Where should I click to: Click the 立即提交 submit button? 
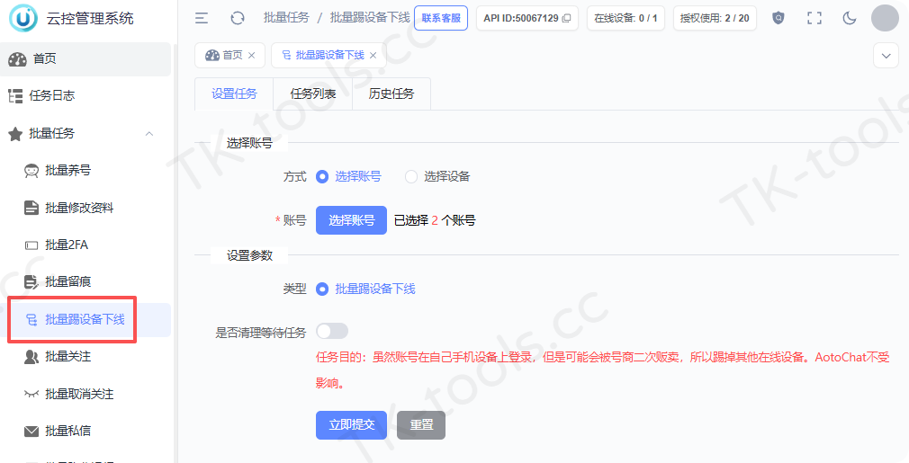click(x=351, y=425)
